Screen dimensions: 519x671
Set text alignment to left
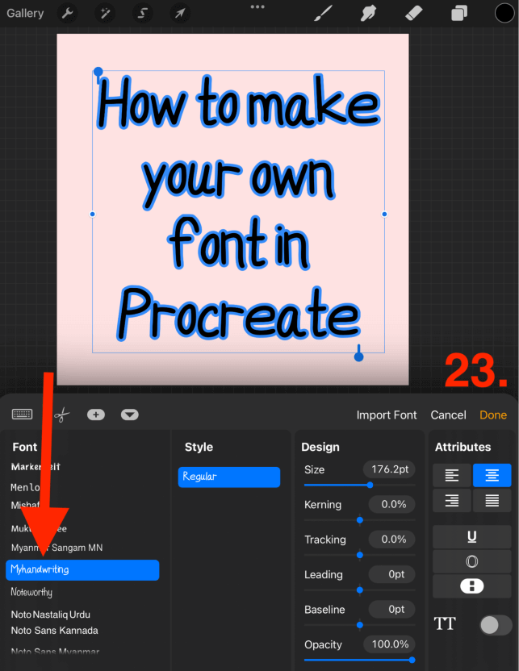coord(452,475)
